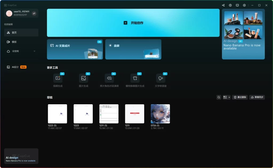The image size is (273, 168).
Task: Open the grid view layout dropdown
Action: point(226,97)
